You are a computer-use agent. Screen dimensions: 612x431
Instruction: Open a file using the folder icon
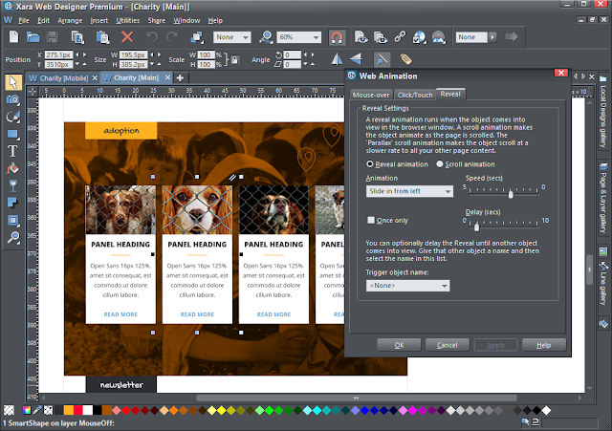tap(33, 37)
